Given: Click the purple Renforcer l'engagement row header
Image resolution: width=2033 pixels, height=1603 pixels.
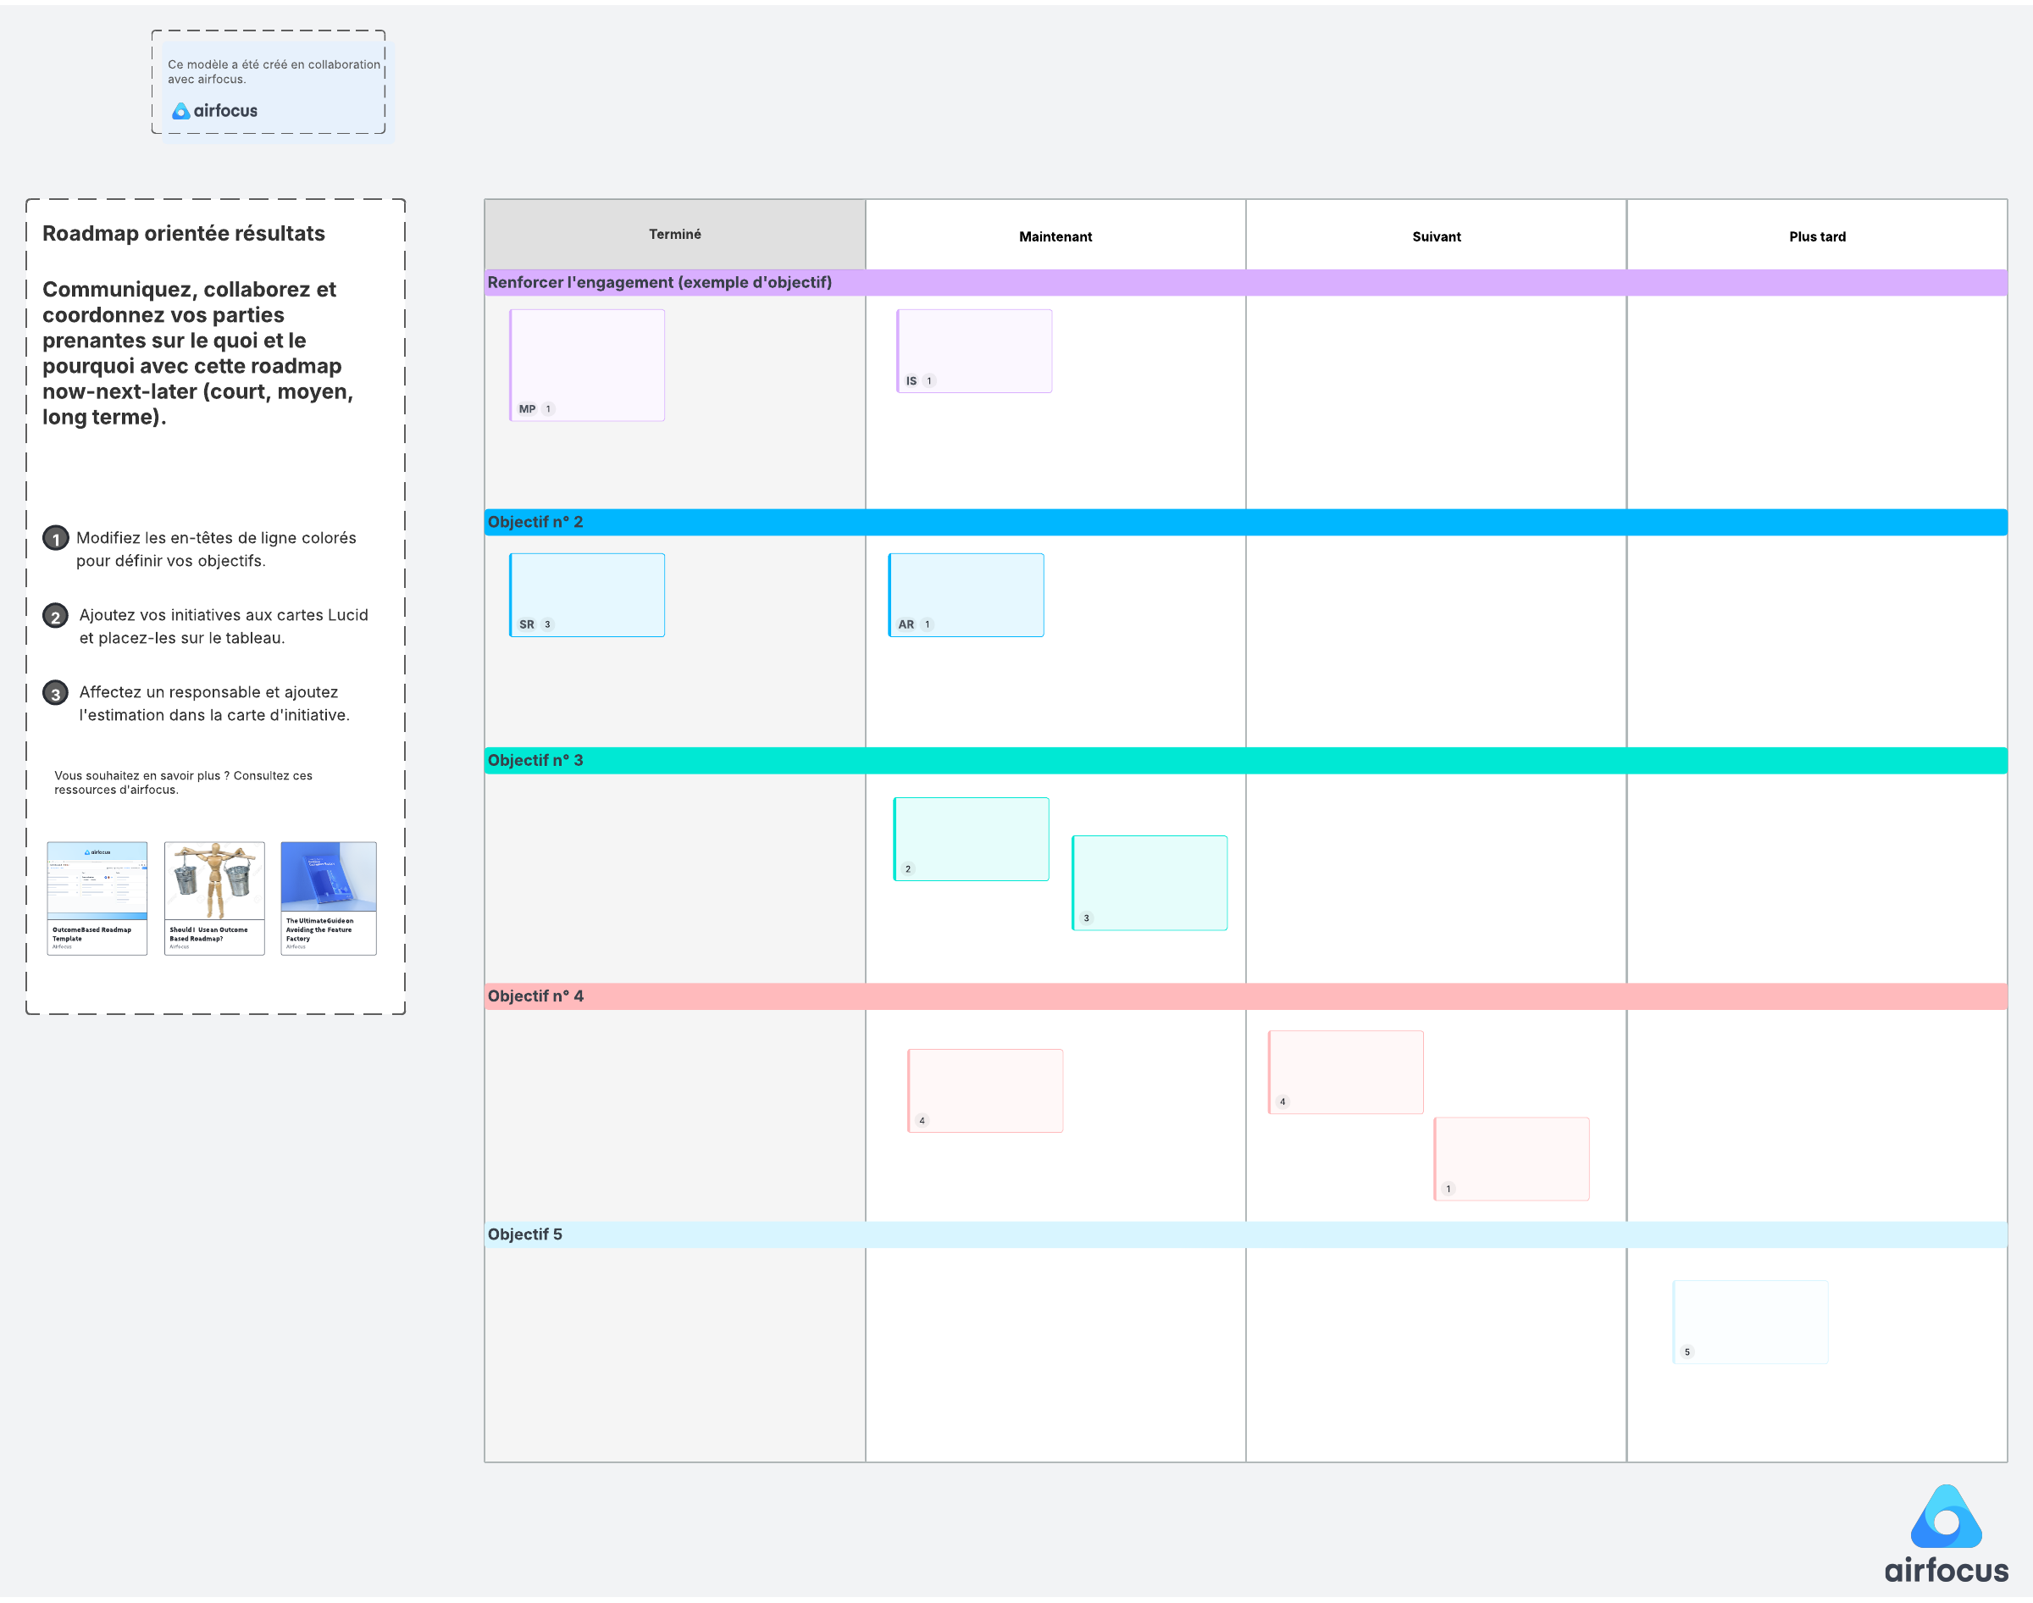Looking at the screenshot, I should coord(660,282).
